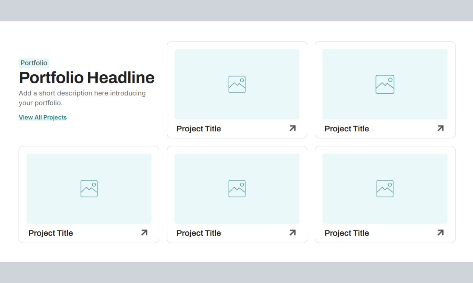Select the Project Title text in the bottom-middle card

click(199, 233)
